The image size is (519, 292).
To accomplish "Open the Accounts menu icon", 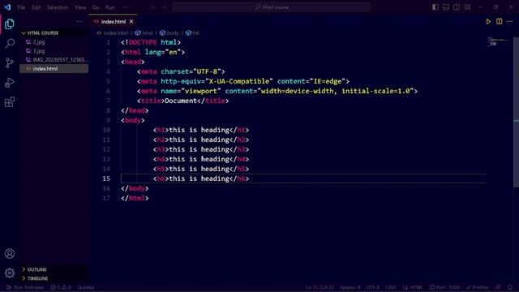I will [10, 254].
